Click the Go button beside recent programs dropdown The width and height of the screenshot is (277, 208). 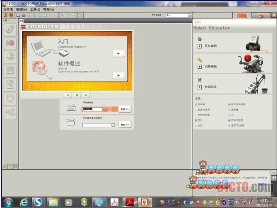coord(125,124)
